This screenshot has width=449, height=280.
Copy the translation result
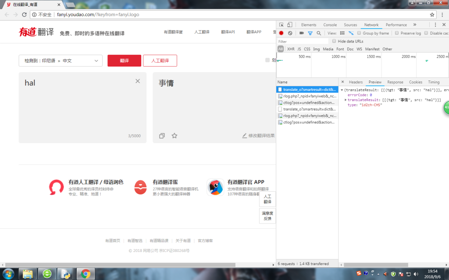pos(162,136)
